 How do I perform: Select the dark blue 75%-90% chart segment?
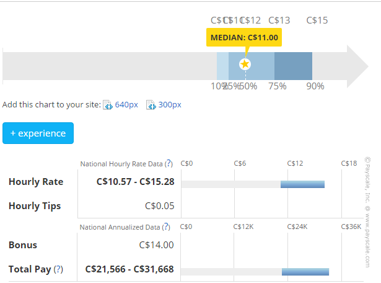[293, 65]
